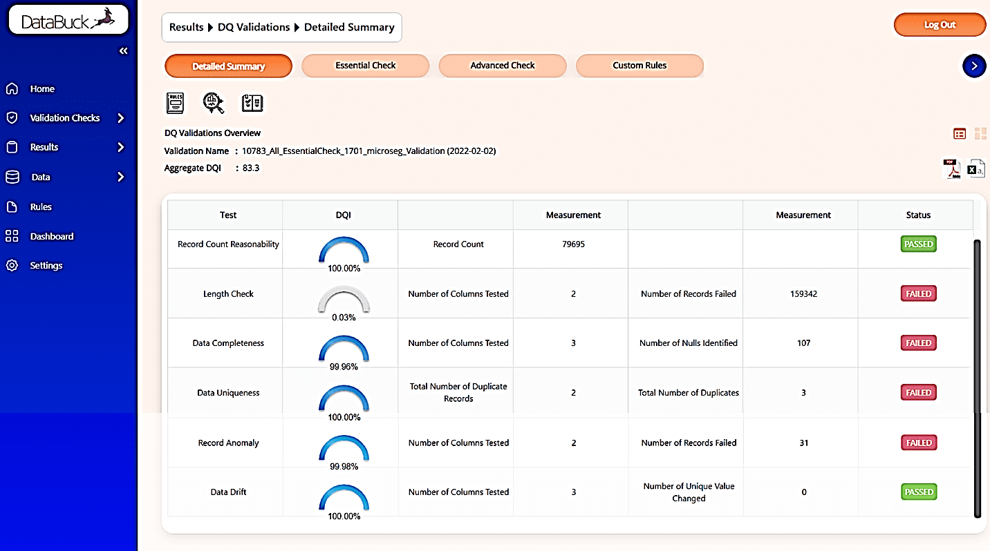This screenshot has height=551, width=990.
Task: Click DQ Validations in the breadcrumb
Action: (254, 27)
